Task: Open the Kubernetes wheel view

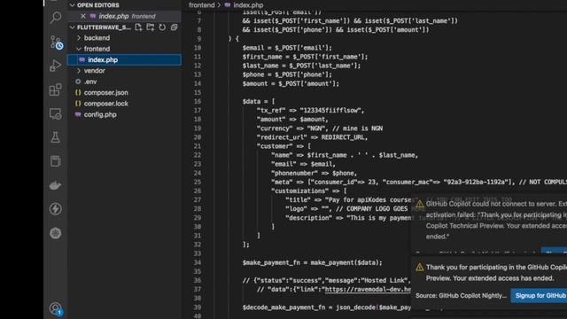Action: tap(55, 233)
